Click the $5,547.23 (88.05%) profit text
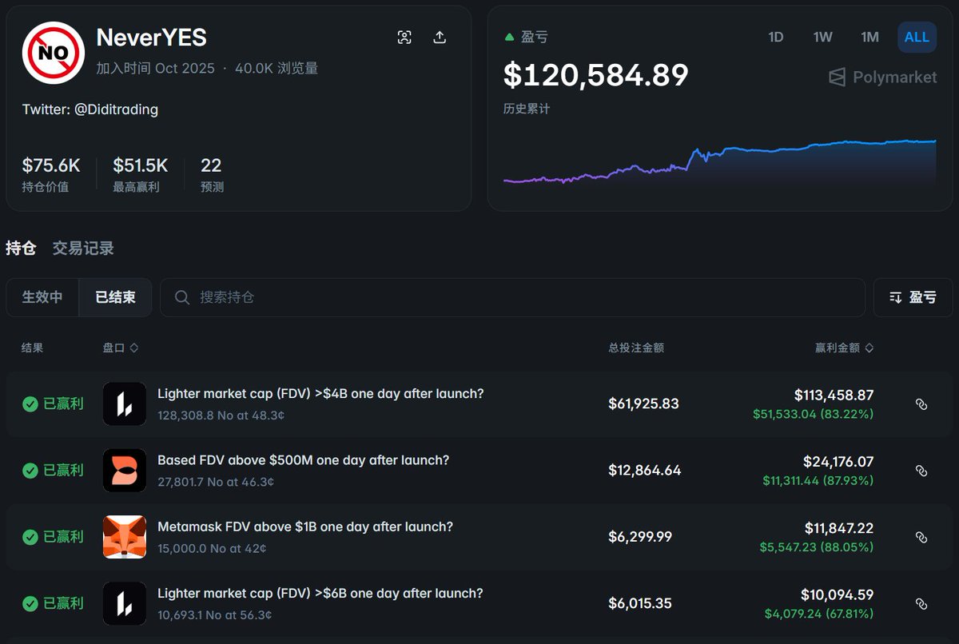This screenshot has width=959, height=644. click(x=816, y=547)
